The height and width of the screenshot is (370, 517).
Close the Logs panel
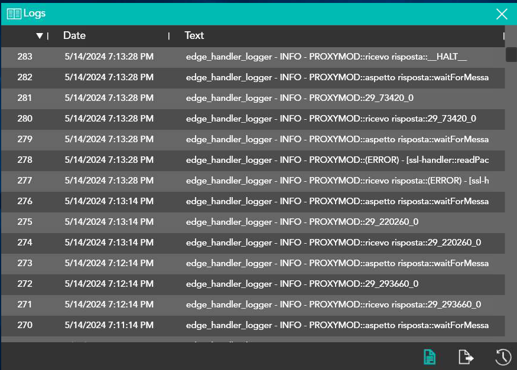pyautogui.click(x=502, y=14)
